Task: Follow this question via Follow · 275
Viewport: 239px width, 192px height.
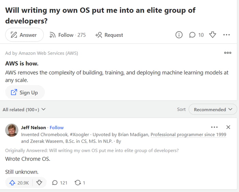Action: pos(68,35)
